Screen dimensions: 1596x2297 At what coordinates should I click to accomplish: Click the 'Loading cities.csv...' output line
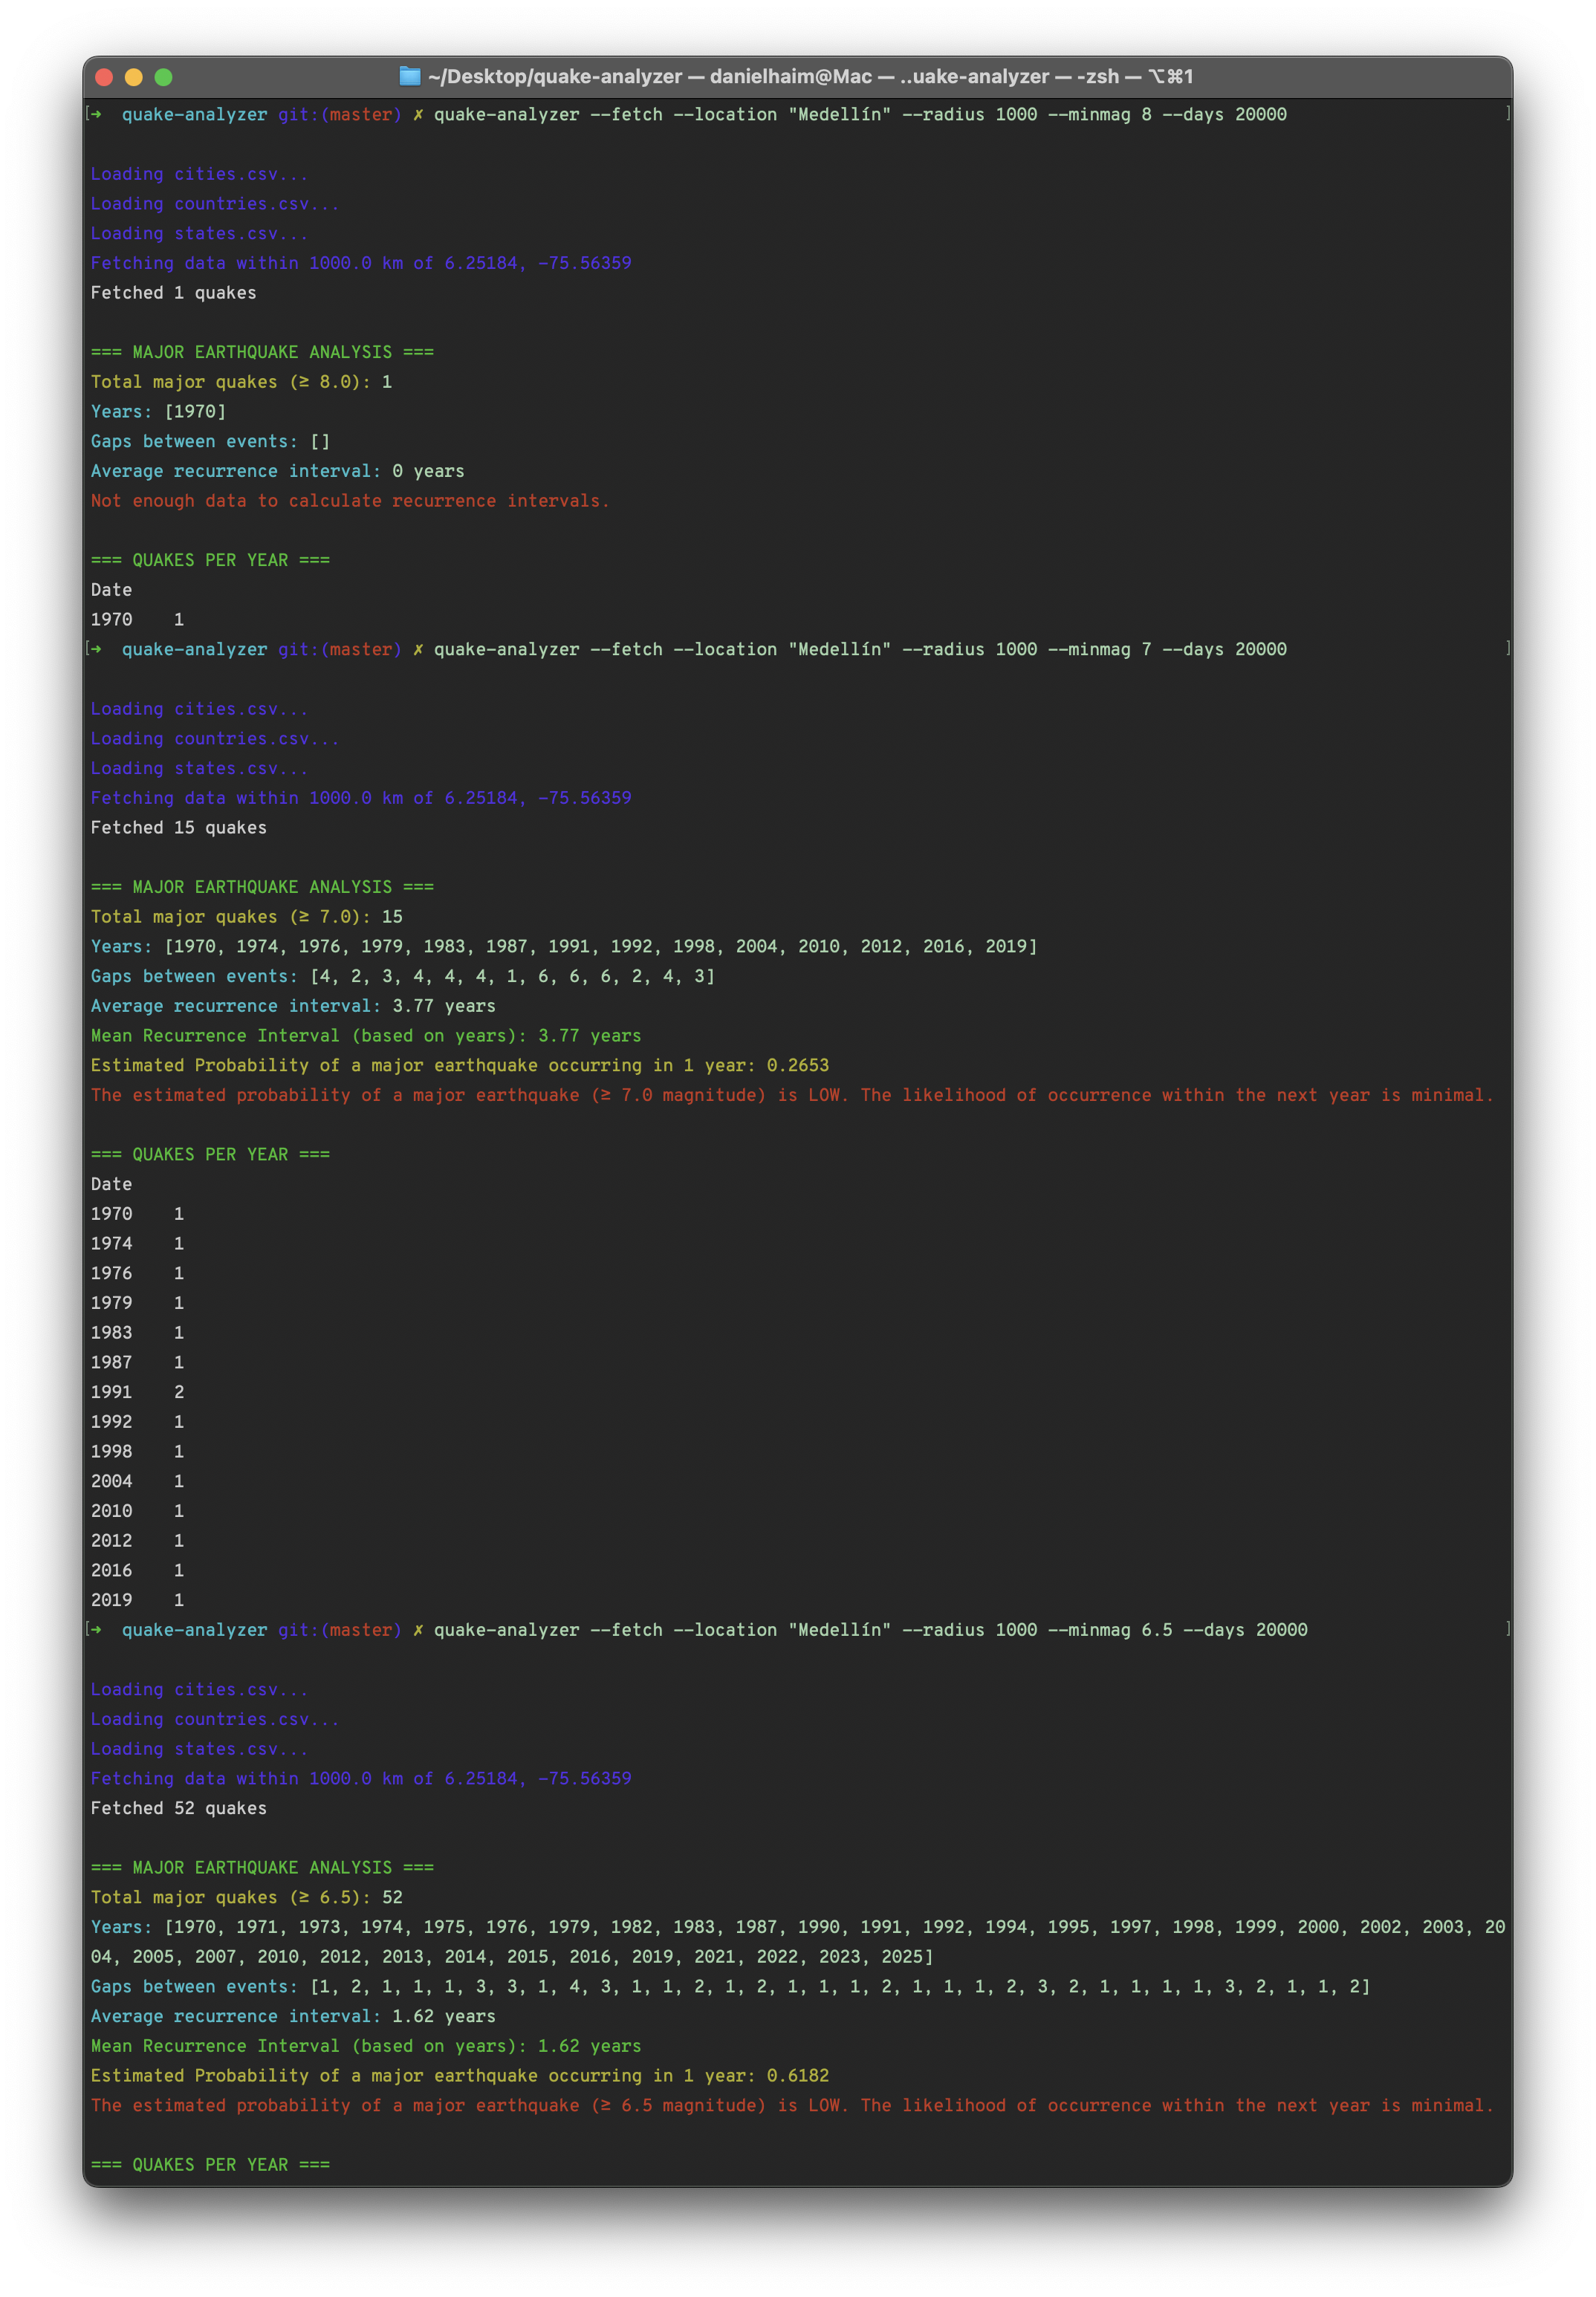198,173
